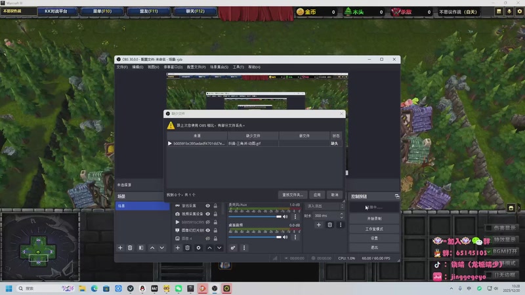The image size is (525, 295).
Task: Click 退出 in OBS controls
Action: pyautogui.click(x=374, y=248)
